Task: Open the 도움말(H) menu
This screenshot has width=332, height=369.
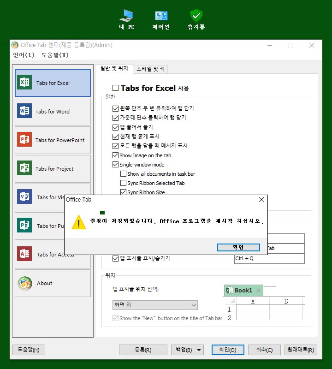Action: click(55, 55)
